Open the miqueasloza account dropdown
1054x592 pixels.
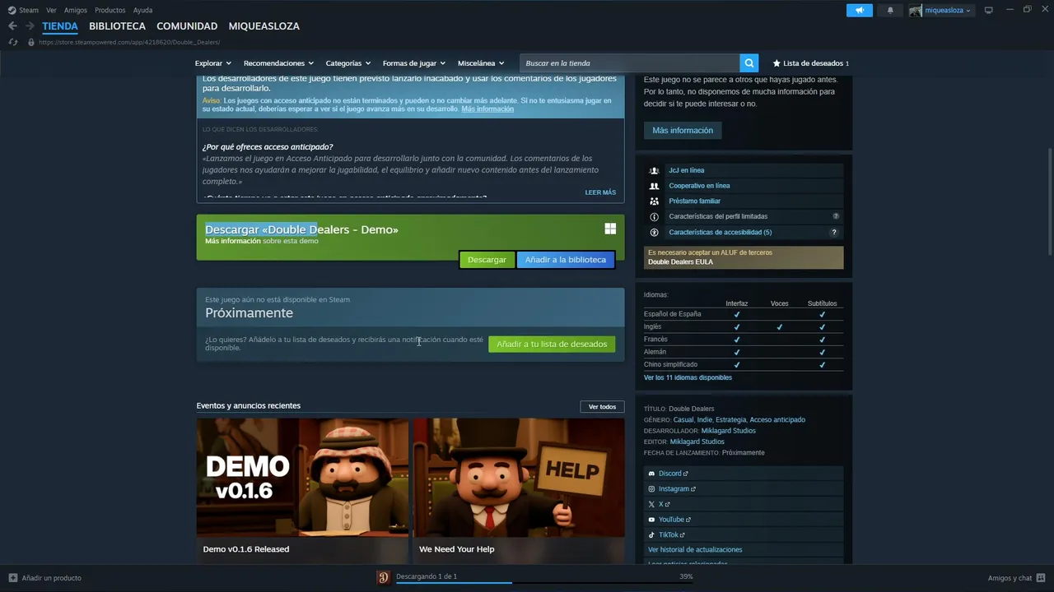pos(947,11)
